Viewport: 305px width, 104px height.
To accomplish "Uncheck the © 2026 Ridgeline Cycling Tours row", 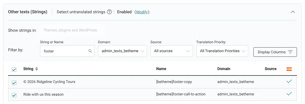I will 14,83.
